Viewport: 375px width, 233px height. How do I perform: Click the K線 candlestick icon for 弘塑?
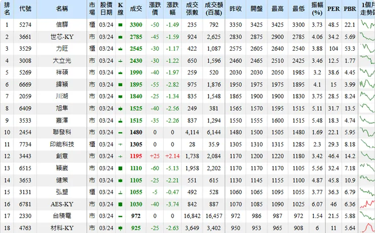pos(120,192)
